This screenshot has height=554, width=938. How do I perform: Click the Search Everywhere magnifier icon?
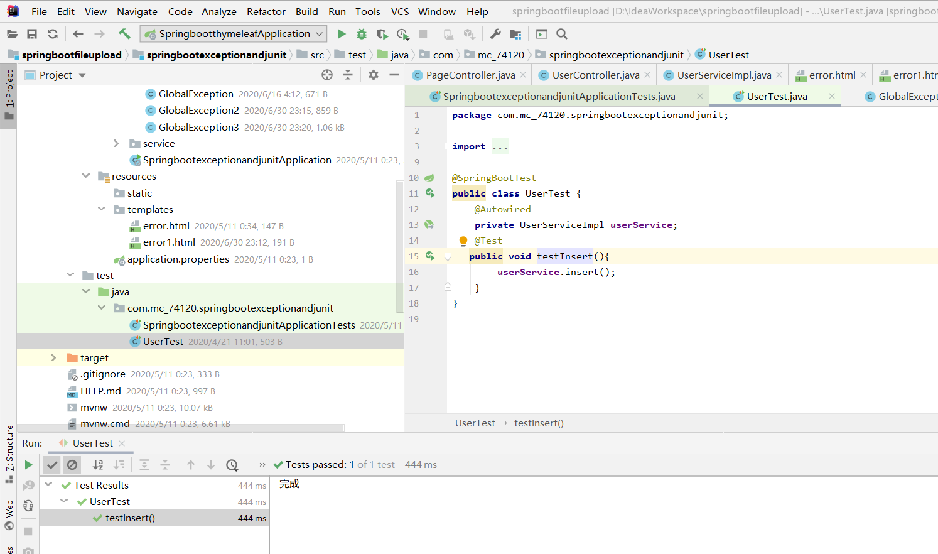pos(562,34)
